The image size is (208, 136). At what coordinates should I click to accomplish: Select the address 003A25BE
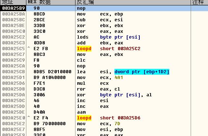(x=13, y=26)
